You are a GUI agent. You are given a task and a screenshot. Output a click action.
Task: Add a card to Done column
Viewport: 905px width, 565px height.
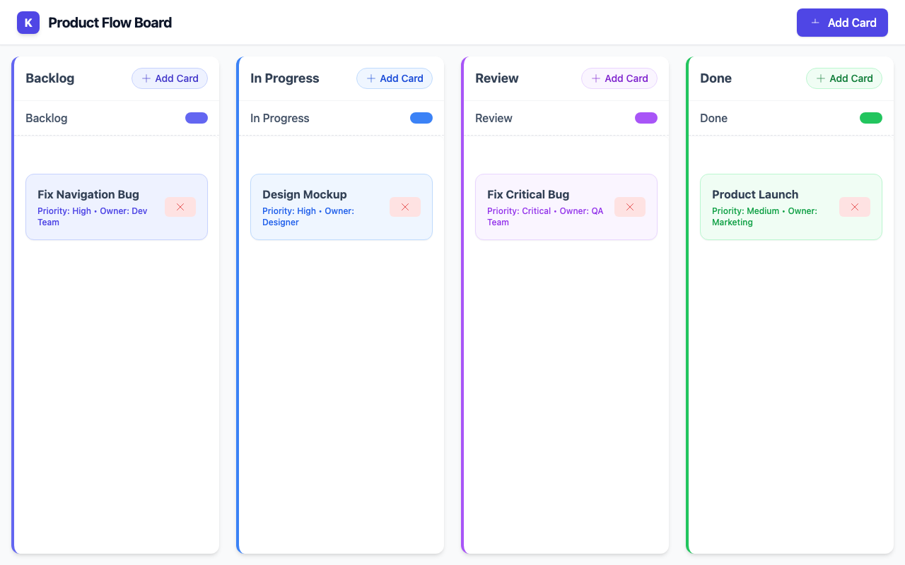click(x=844, y=78)
